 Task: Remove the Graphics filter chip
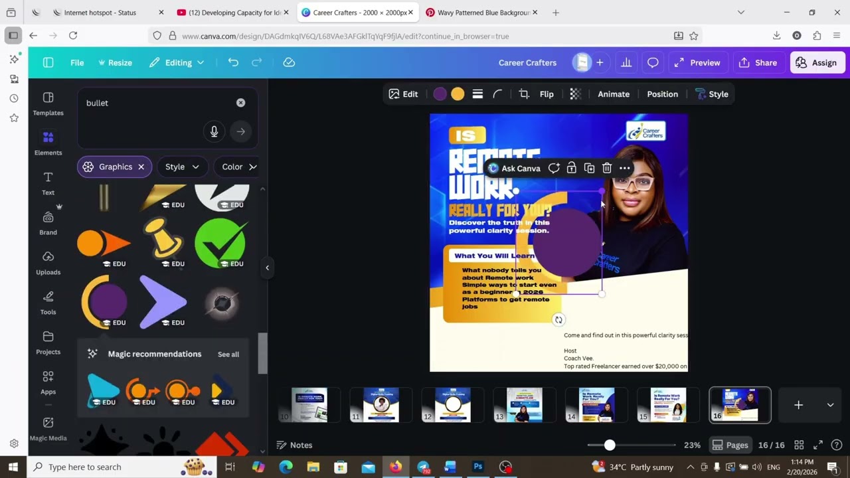pos(141,167)
